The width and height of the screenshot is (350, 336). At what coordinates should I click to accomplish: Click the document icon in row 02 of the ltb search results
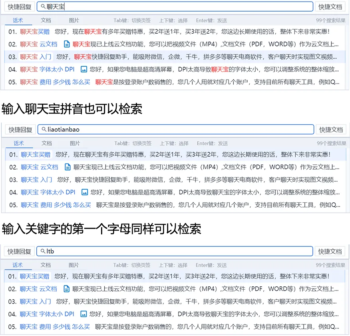66,289
